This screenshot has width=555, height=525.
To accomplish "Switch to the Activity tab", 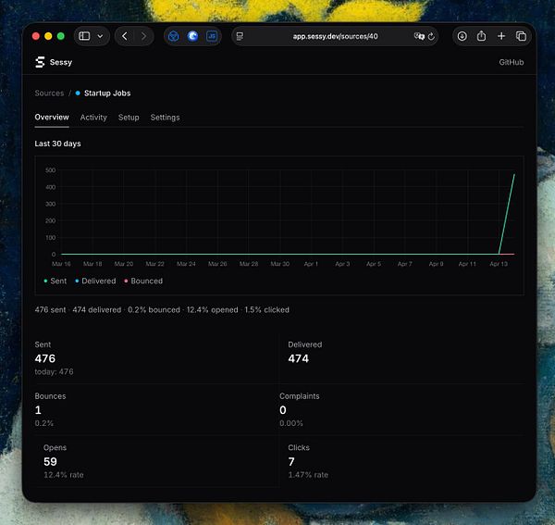I will pyautogui.click(x=93, y=118).
